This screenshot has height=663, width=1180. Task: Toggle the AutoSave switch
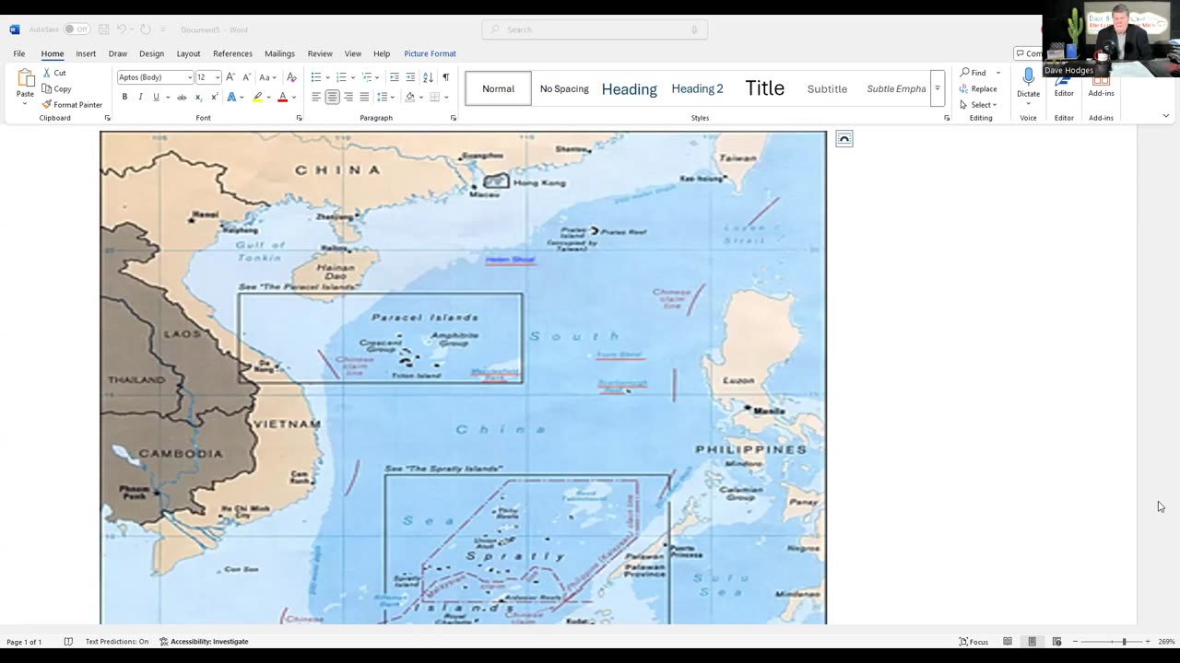pos(76,29)
